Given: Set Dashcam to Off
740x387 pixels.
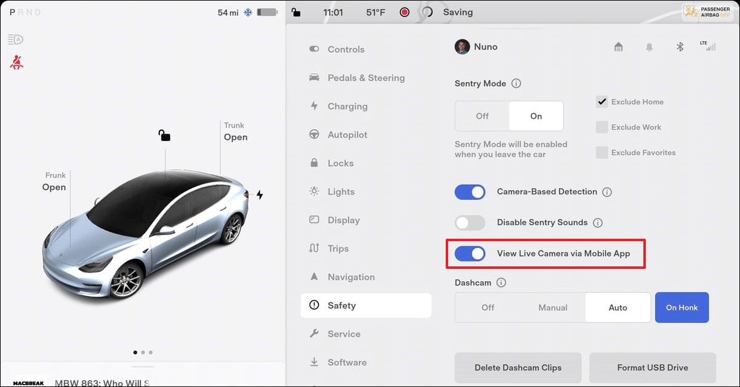Looking at the screenshot, I should (x=488, y=308).
